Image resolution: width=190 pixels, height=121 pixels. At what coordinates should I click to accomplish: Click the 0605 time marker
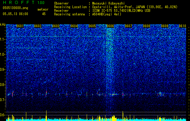92,26
